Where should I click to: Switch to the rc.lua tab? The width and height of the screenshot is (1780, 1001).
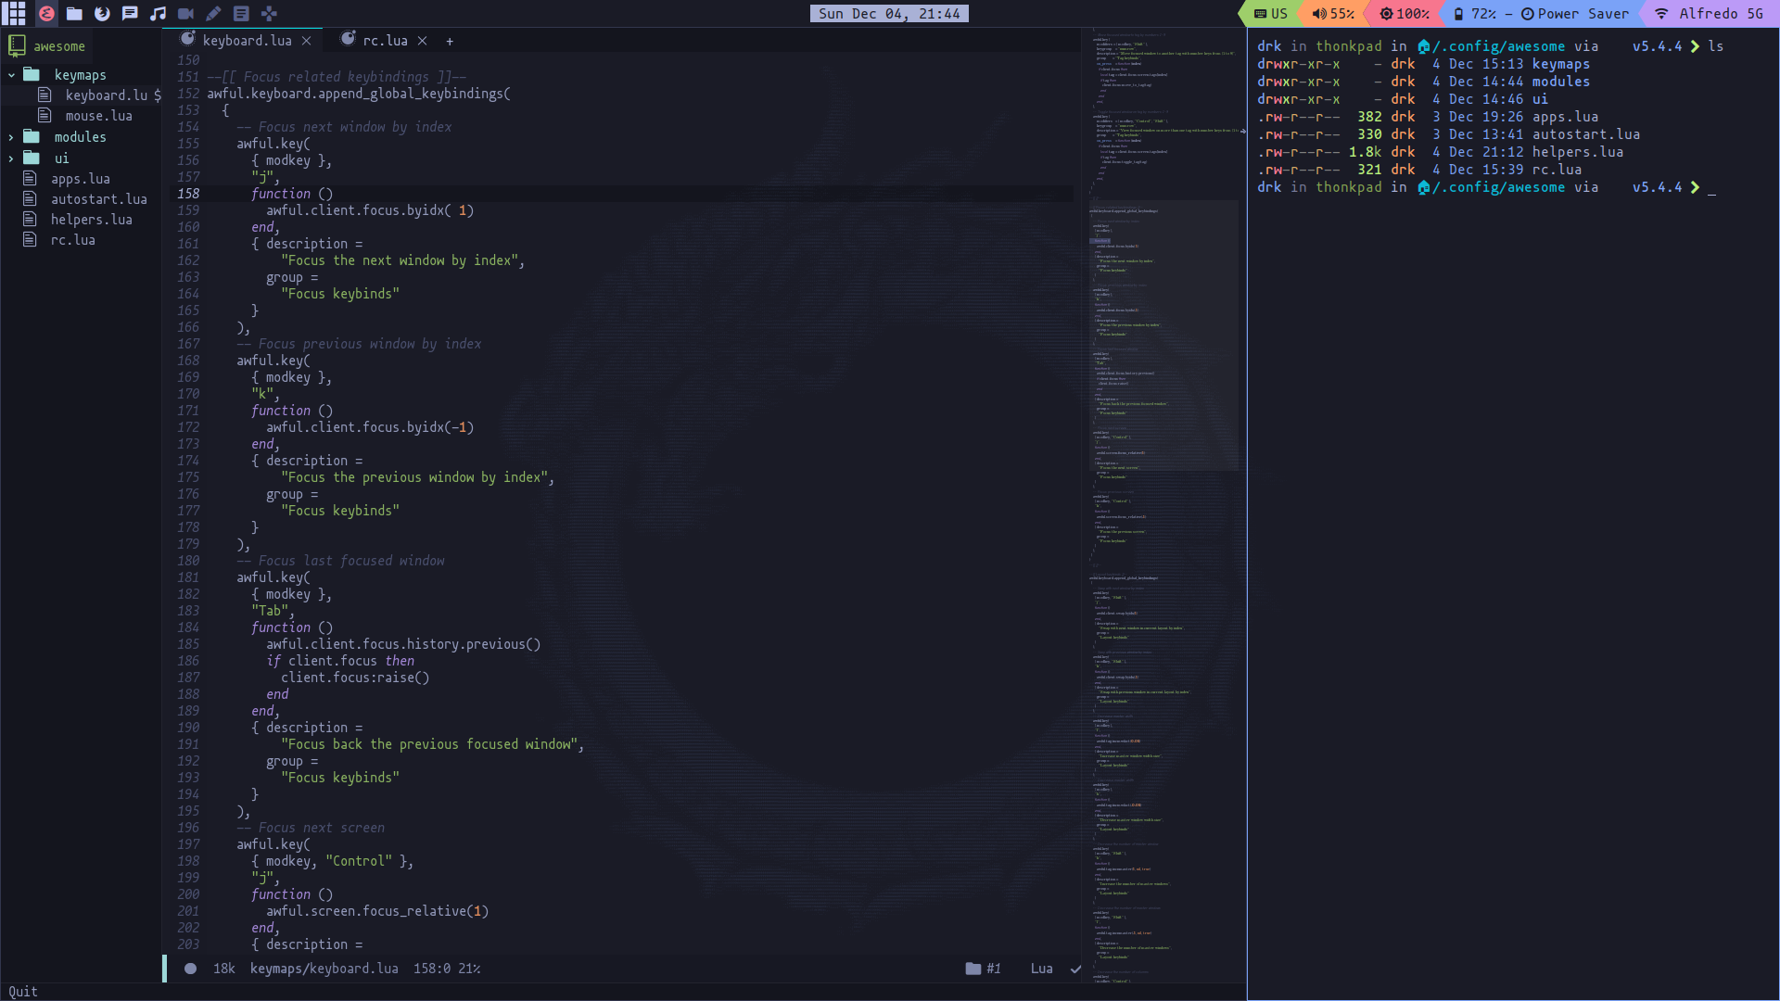(x=385, y=41)
